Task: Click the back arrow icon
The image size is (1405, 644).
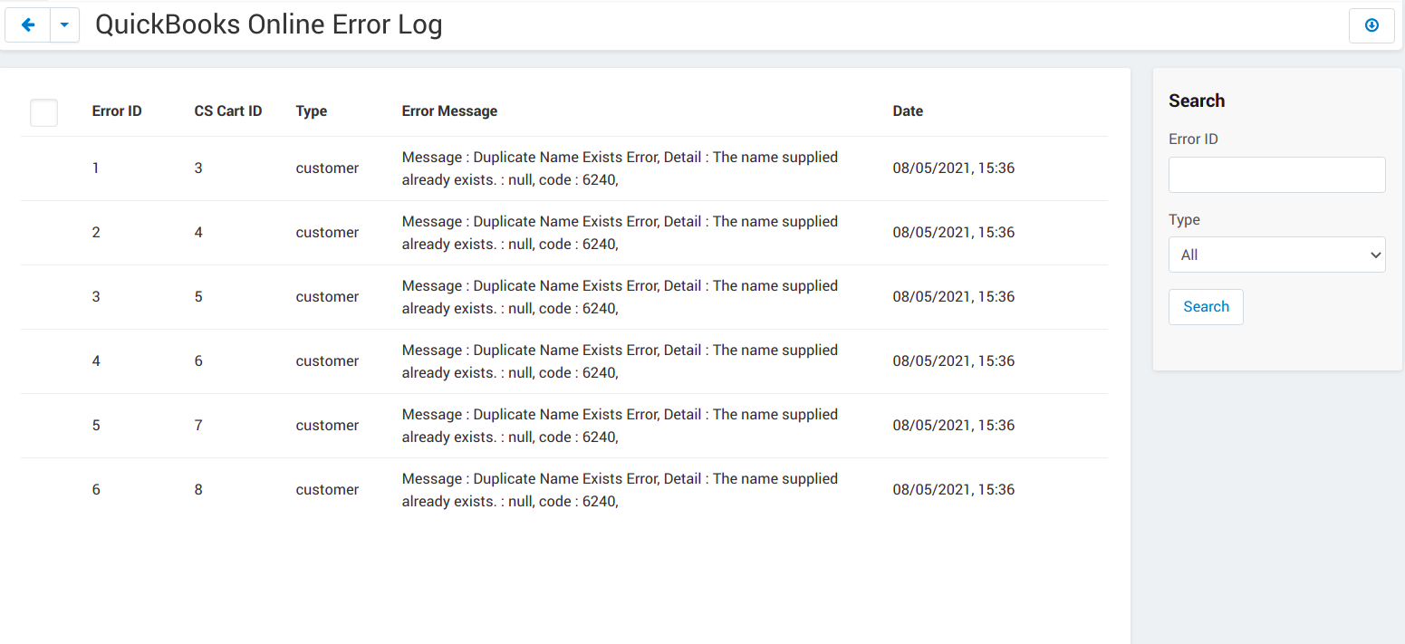Action: [x=28, y=25]
